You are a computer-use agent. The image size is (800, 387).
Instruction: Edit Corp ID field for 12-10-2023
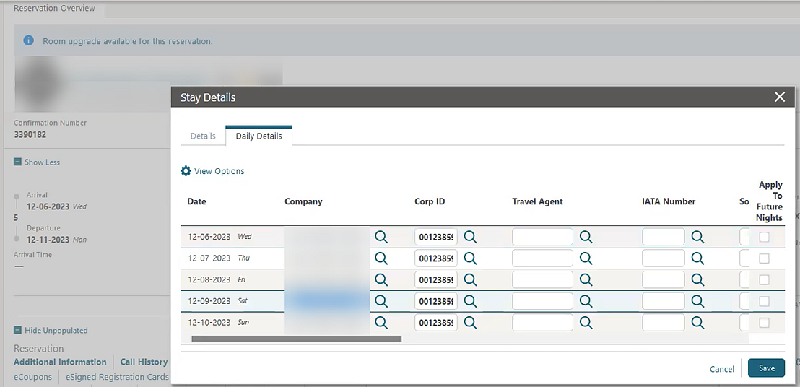[x=436, y=323]
